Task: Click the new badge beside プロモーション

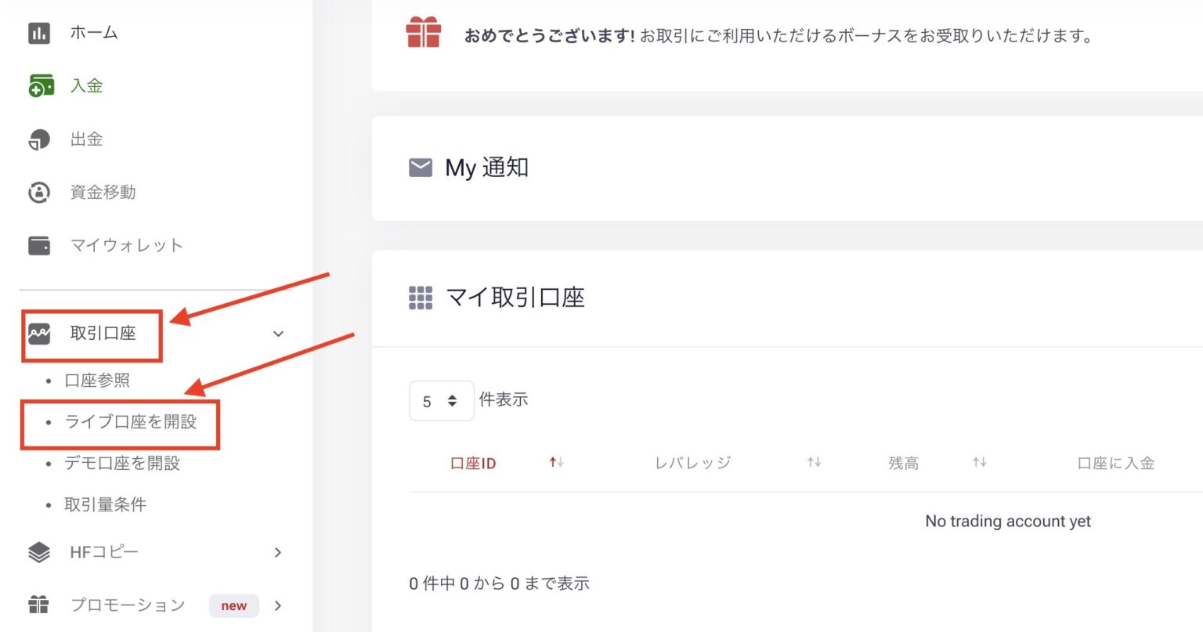Action: (233, 605)
